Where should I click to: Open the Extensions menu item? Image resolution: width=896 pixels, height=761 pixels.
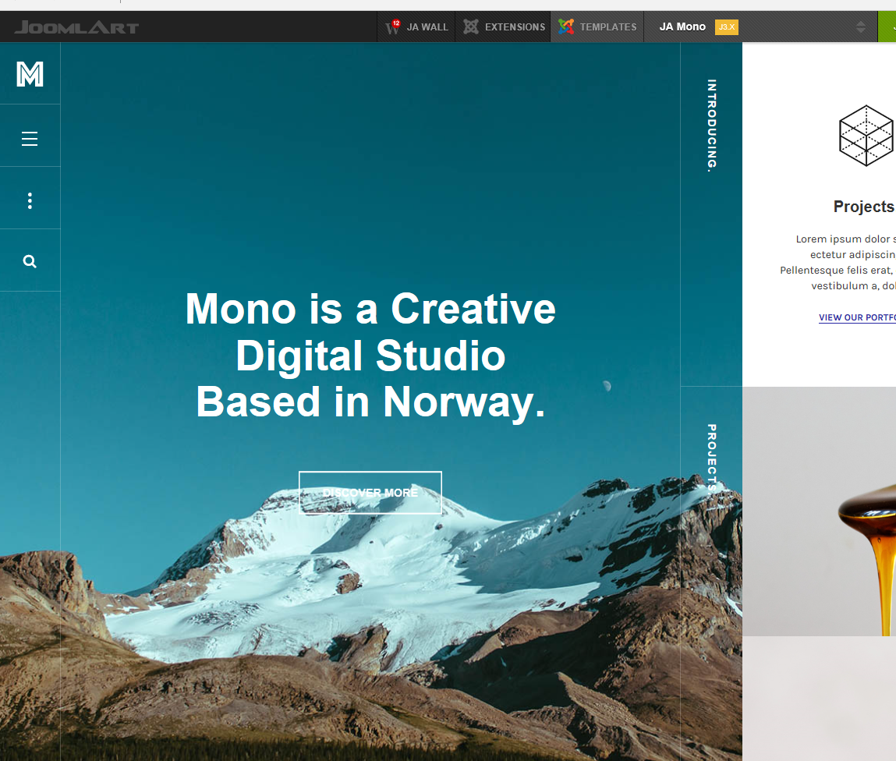coord(515,27)
